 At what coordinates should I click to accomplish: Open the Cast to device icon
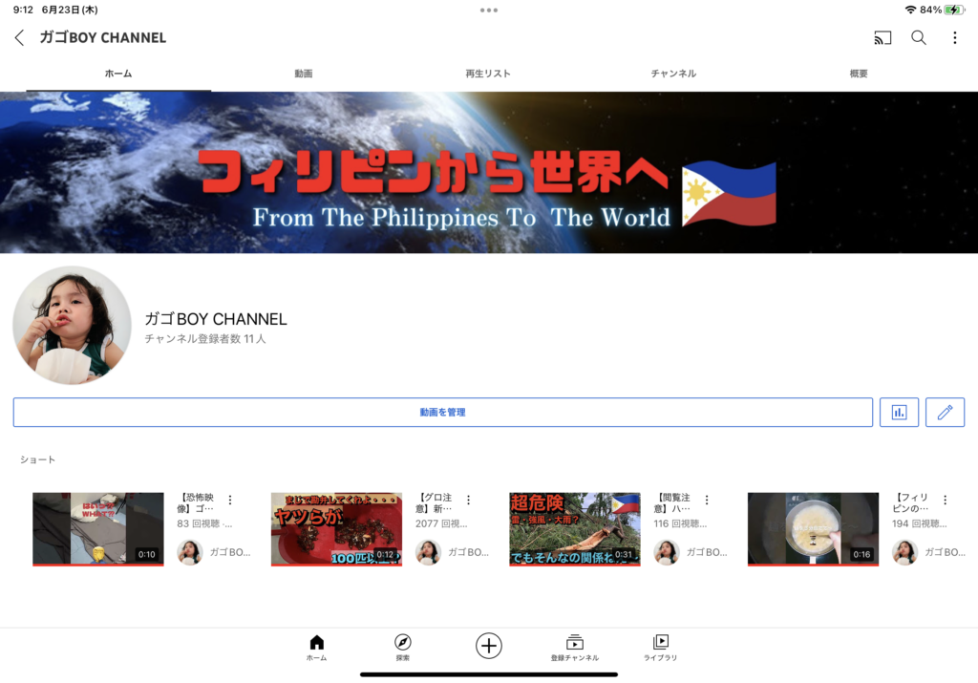[882, 38]
